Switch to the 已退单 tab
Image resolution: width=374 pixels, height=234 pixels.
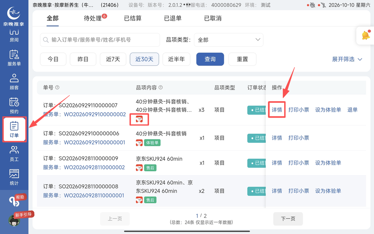173,18
